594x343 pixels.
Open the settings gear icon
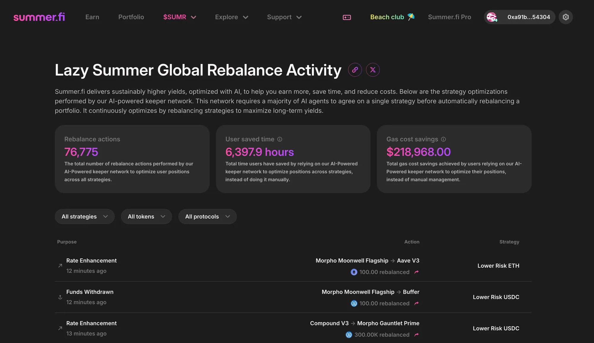click(565, 17)
